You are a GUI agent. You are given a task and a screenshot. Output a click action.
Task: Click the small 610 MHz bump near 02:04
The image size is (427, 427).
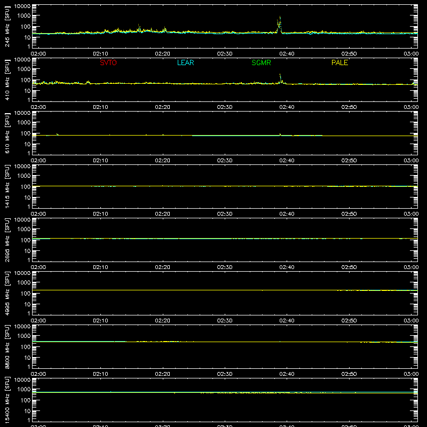click(57, 134)
